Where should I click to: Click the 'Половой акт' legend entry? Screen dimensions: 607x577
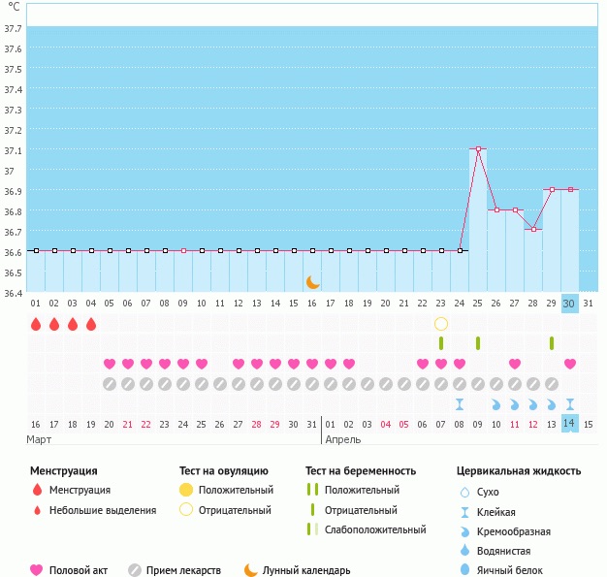[71, 570]
